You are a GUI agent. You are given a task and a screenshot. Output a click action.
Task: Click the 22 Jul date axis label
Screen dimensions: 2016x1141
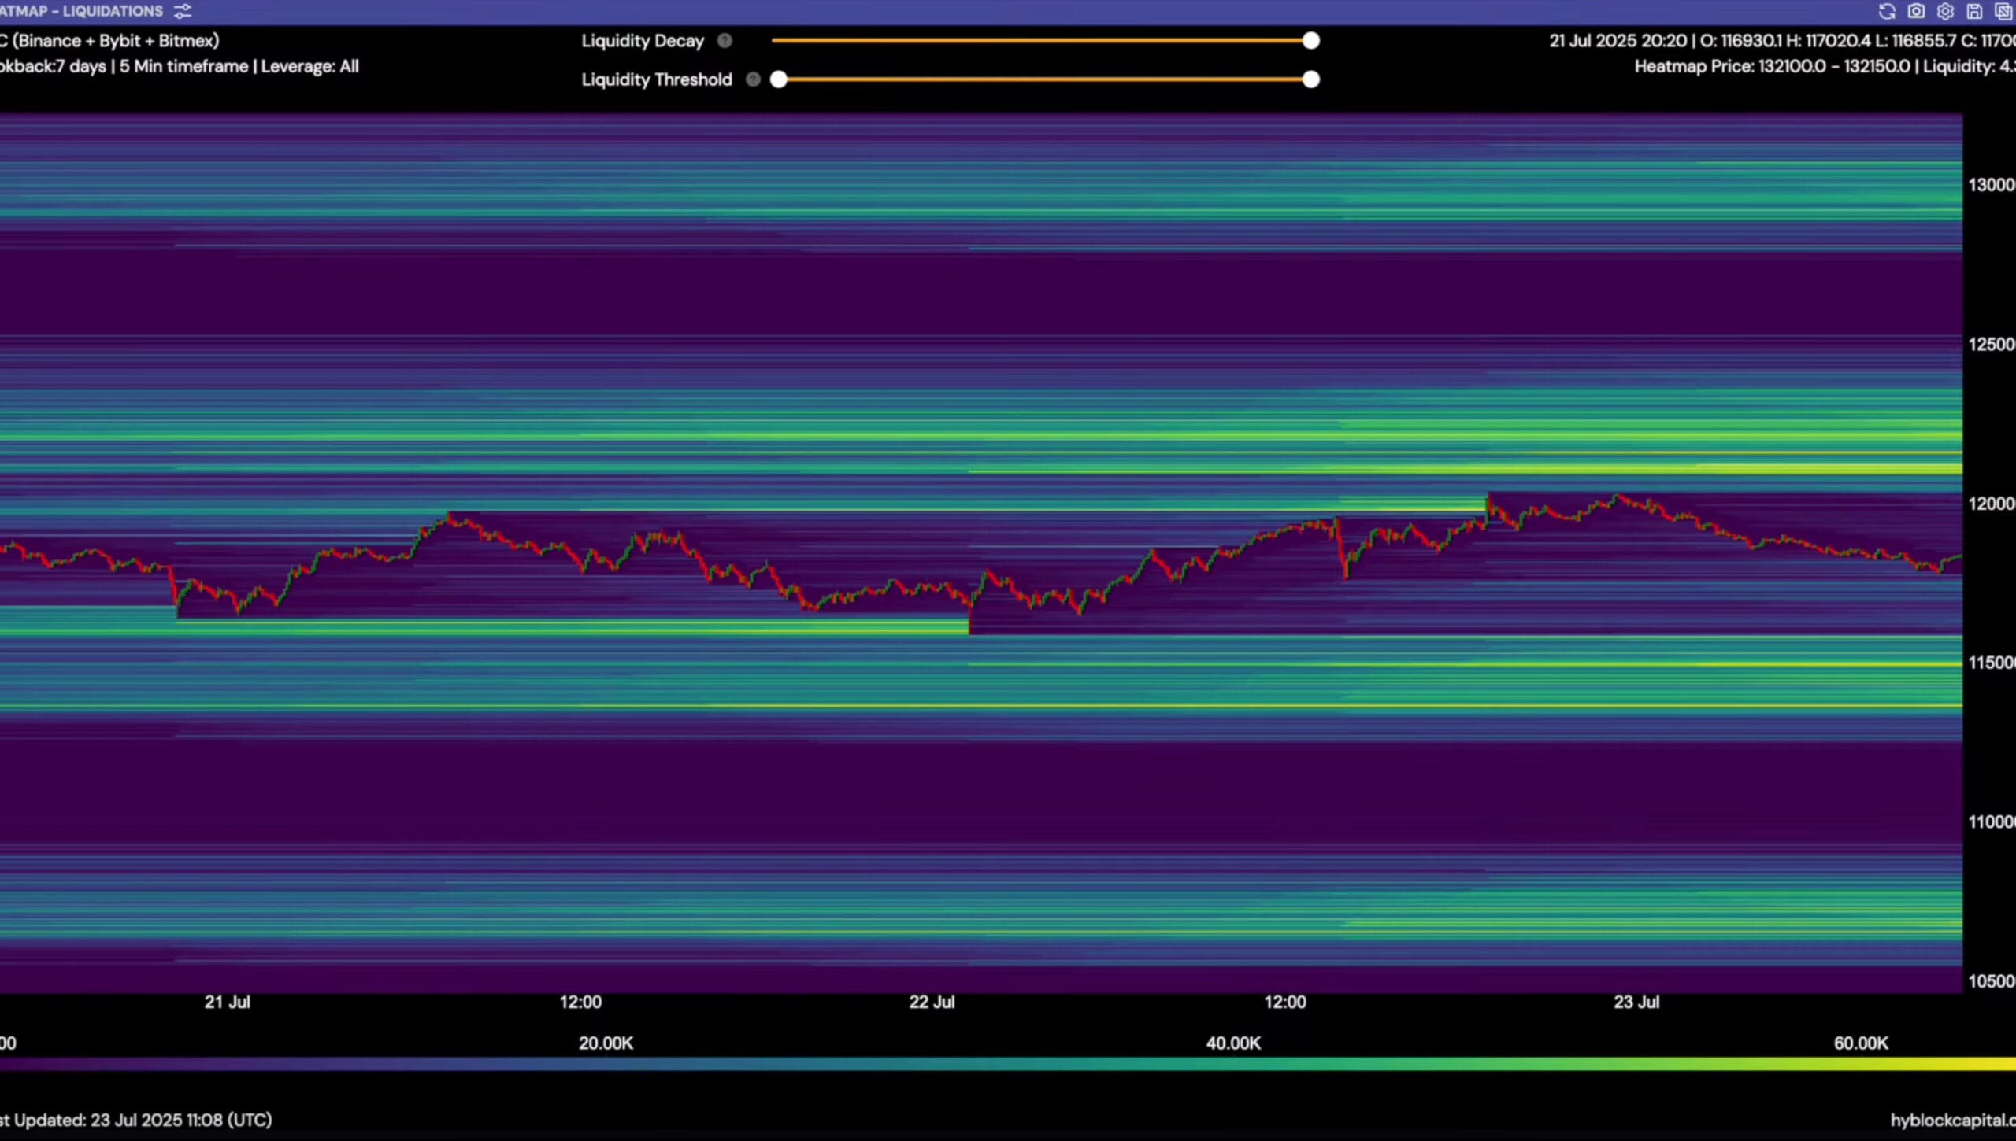[x=932, y=1002]
